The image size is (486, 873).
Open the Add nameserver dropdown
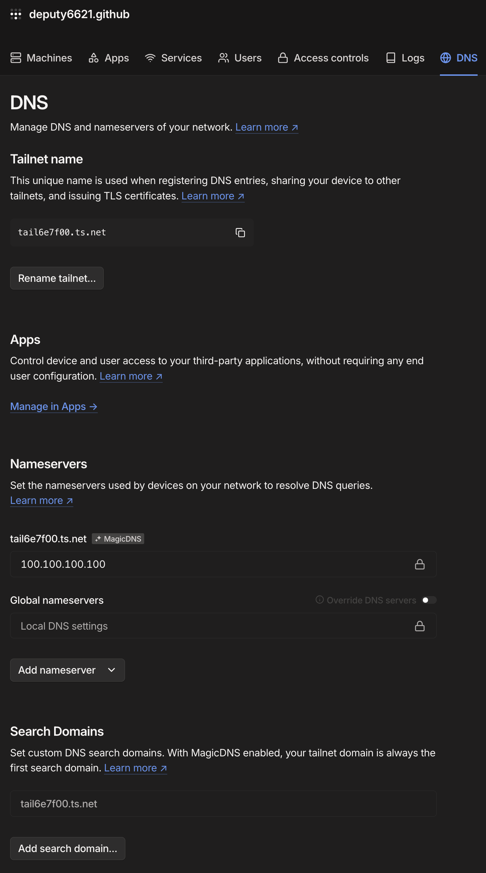[x=67, y=670]
